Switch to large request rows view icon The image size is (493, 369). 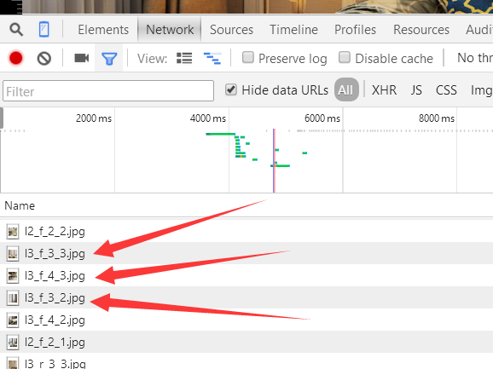tap(184, 58)
